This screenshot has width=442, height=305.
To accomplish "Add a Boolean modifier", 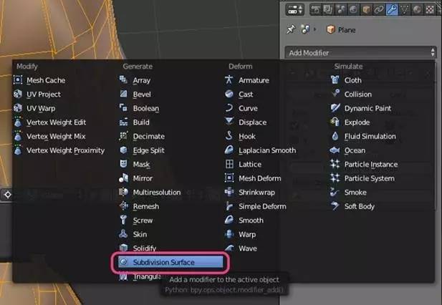I will [x=170, y=108].
